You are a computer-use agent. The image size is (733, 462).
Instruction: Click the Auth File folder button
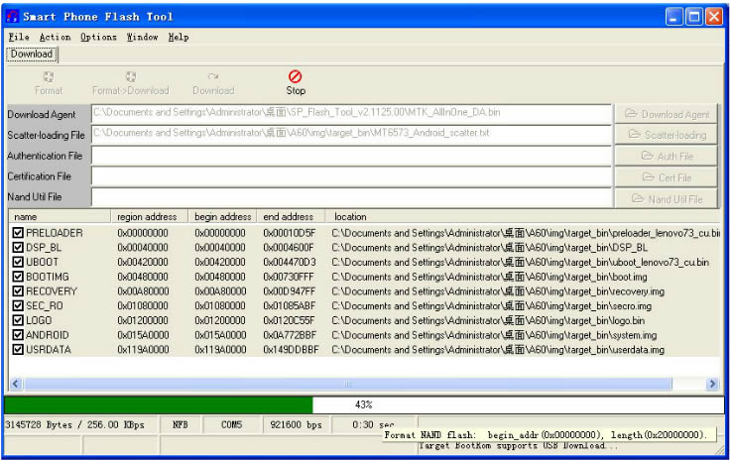pos(666,157)
